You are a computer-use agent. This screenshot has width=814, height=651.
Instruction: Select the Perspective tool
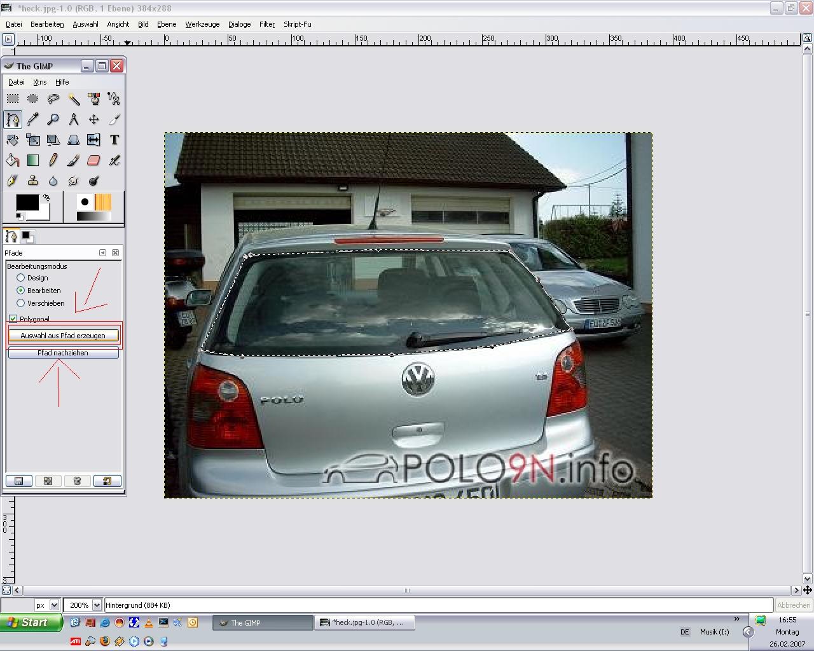[74, 140]
